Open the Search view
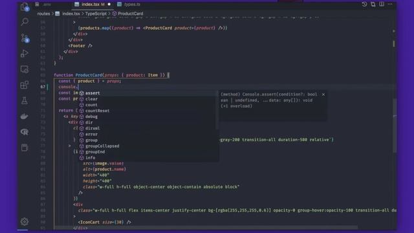414x233 pixels. pos(25,21)
